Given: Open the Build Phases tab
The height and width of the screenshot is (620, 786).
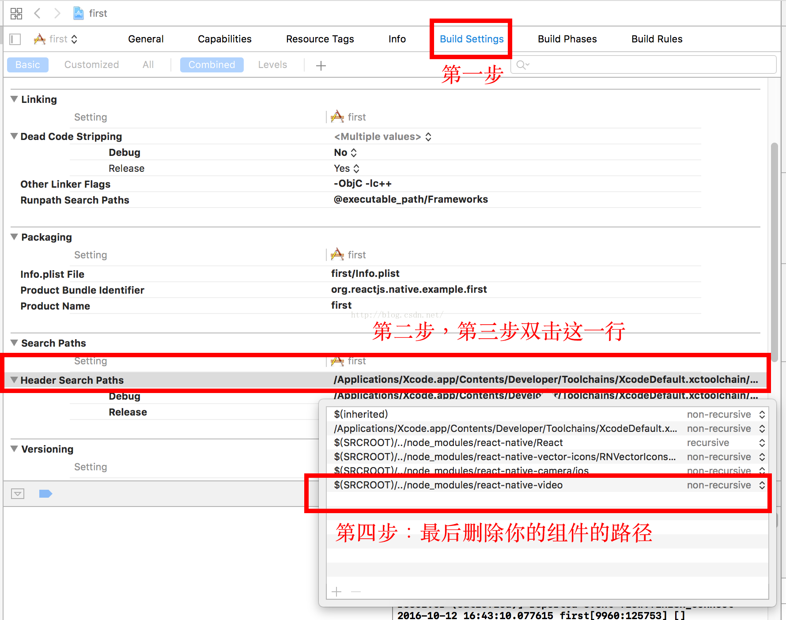Looking at the screenshot, I should click(567, 39).
